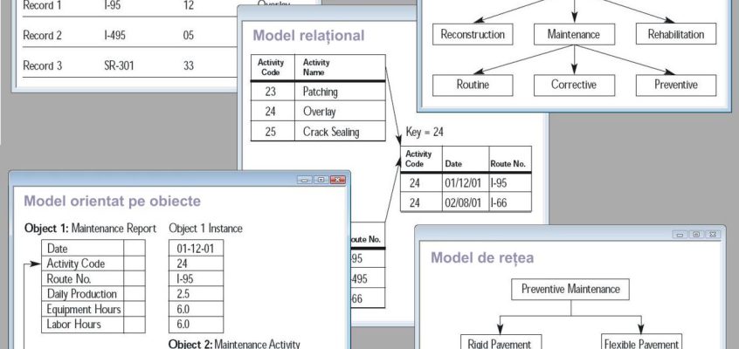
Task: Maximize the Model de rețea window
Action: 696,234
